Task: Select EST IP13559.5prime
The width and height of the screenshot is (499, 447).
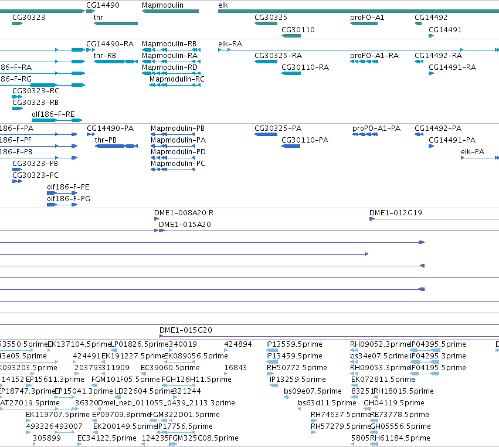Action: (294, 344)
